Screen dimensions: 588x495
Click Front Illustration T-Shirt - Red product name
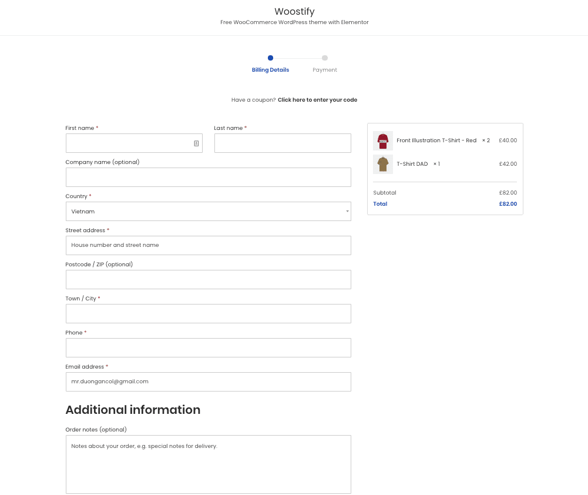[436, 141]
